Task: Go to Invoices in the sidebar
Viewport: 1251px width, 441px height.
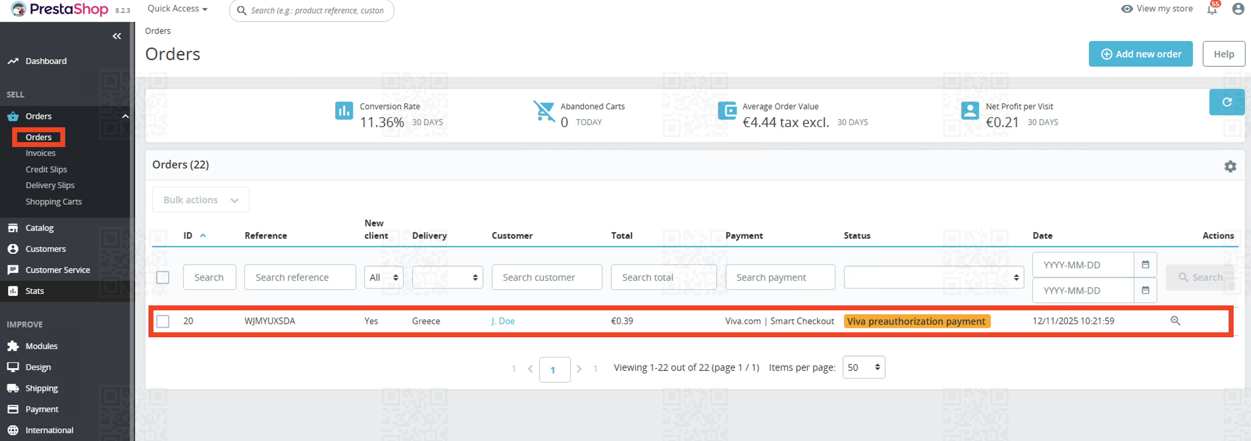Action: coord(40,153)
